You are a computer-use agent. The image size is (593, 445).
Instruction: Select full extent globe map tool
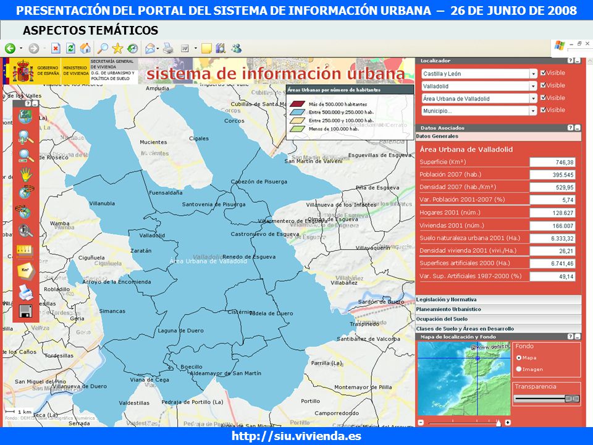coord(25,117)
